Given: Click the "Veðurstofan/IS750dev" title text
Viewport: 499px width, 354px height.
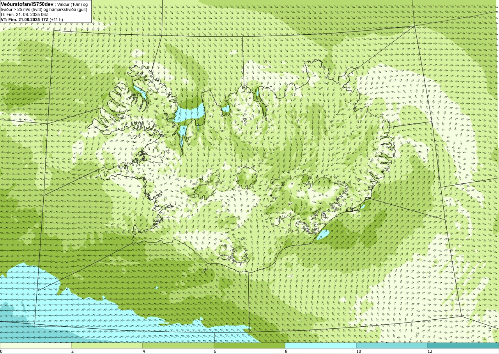Looking at the screenshot, I should click(27, 4).
